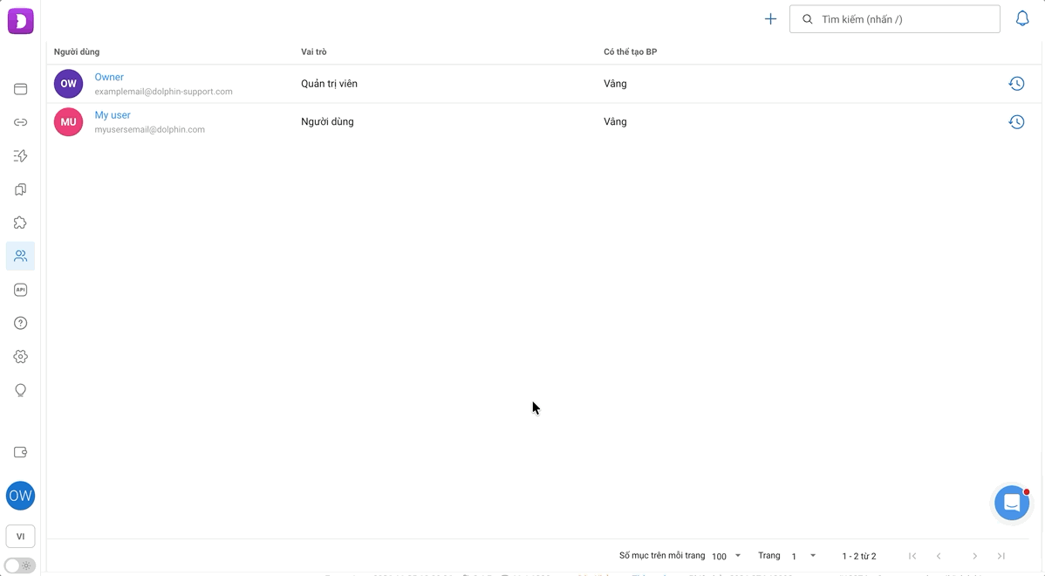Open the bookmarks sidebar icon
This screenshot has width=1045, height=576.
[x=21, y=189]
